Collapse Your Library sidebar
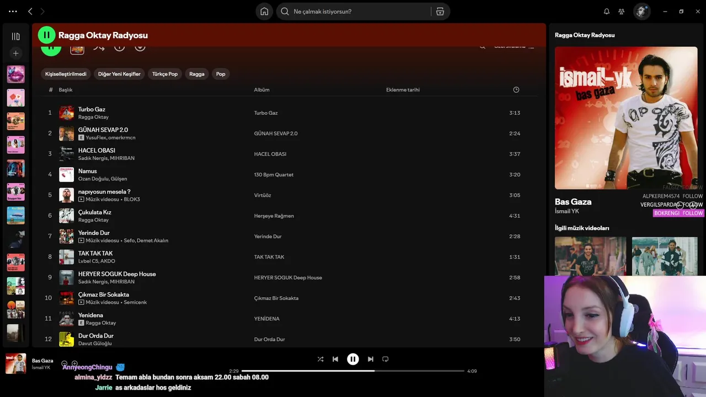Screen dimensions: 706x397 click(15, 36)
